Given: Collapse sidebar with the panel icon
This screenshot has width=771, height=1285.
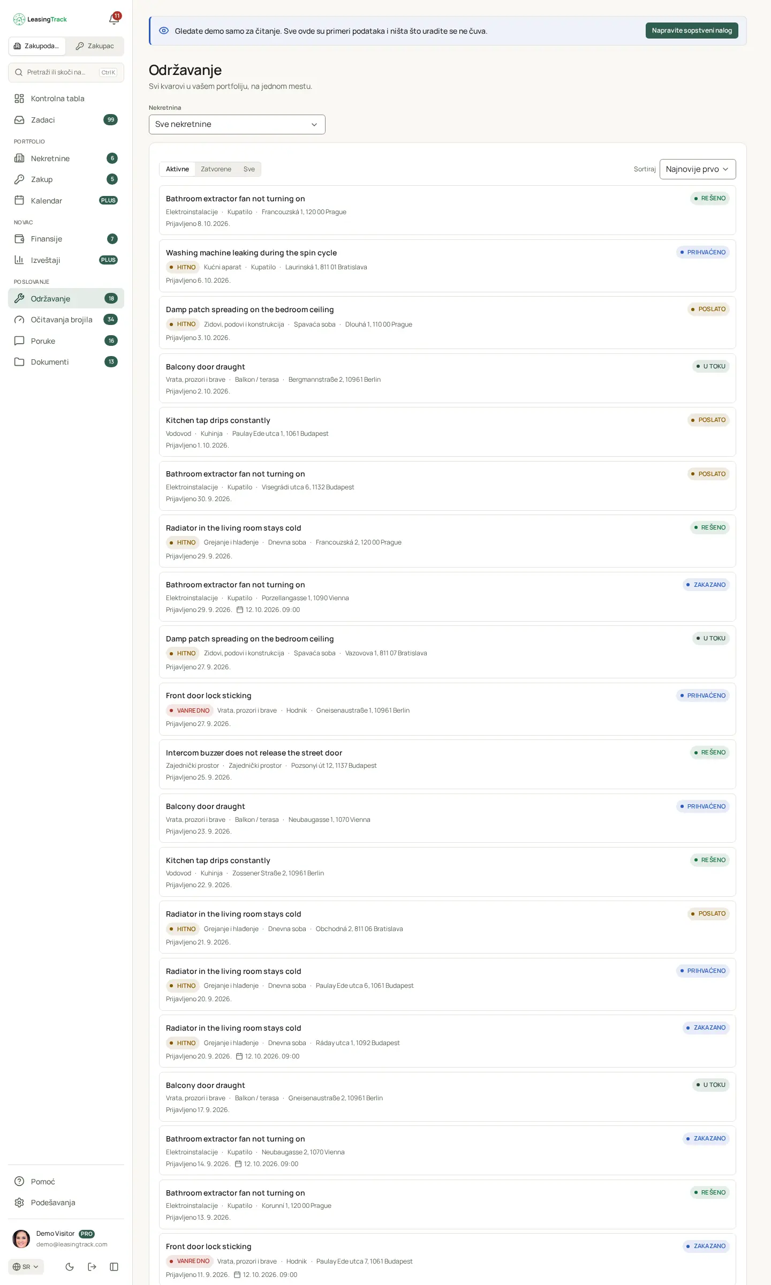Looking at the screenshot, I should (x=114, y=1267).
